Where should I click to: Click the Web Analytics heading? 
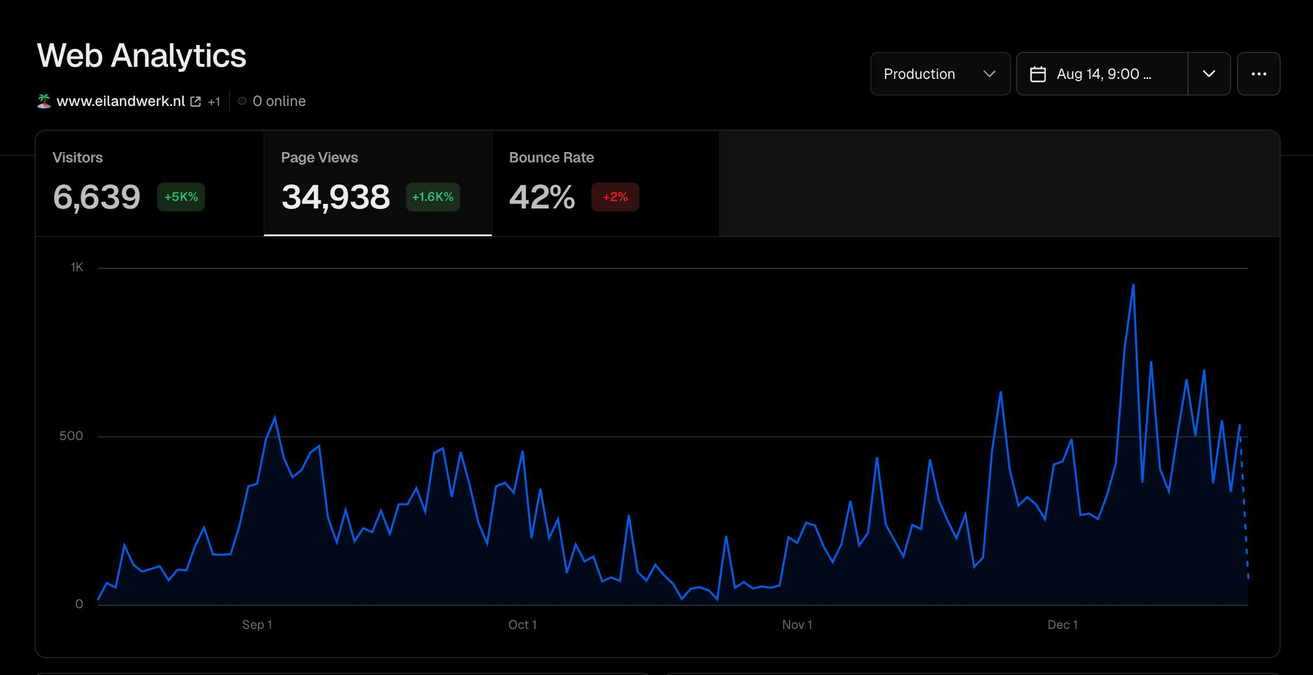click(142, 56)
